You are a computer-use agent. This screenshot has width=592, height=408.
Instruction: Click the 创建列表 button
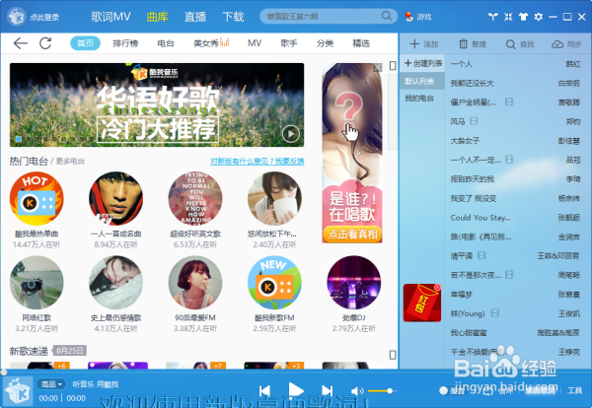click(x=423, y=63)
